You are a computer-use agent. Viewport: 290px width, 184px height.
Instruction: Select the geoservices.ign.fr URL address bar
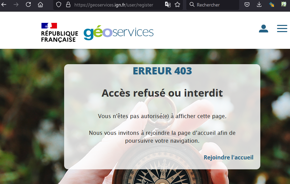[x=114, y=5]
